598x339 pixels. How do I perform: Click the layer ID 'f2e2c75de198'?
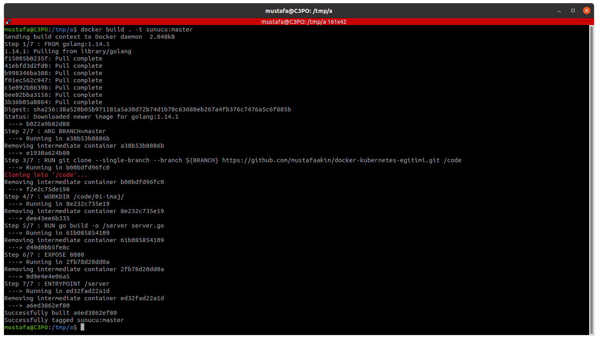pyautogui.click(x=48, y=189)
